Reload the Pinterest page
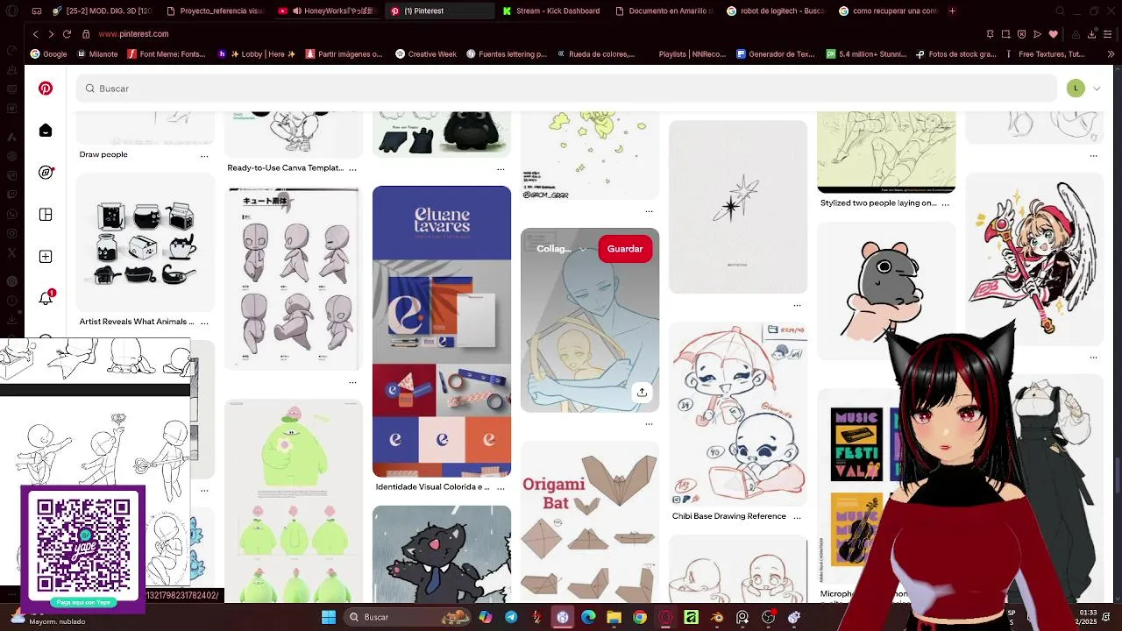 point(67,34)
